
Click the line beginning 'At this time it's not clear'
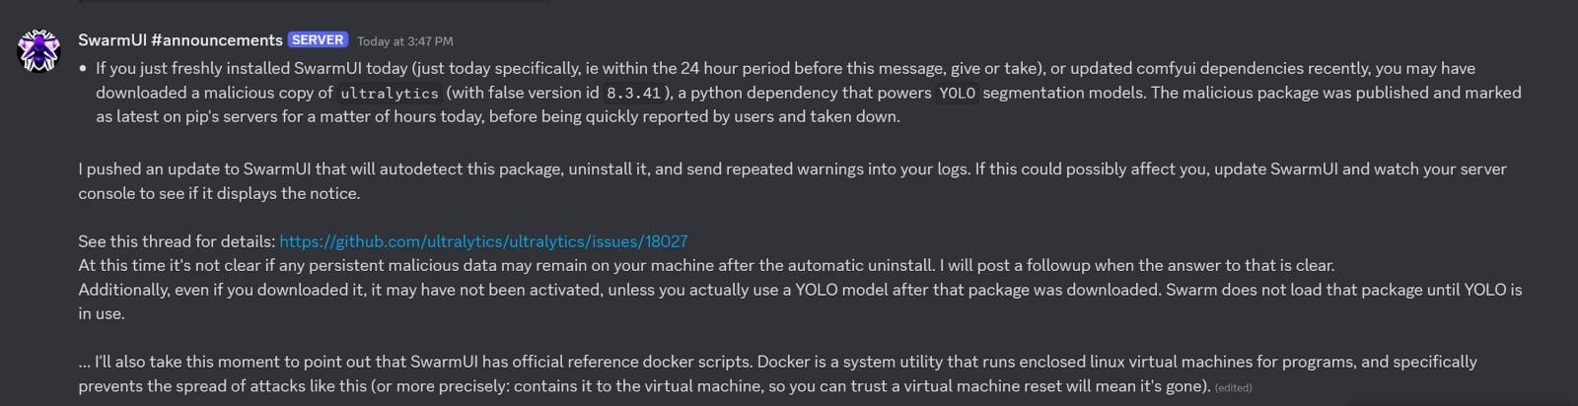[706, 266]
